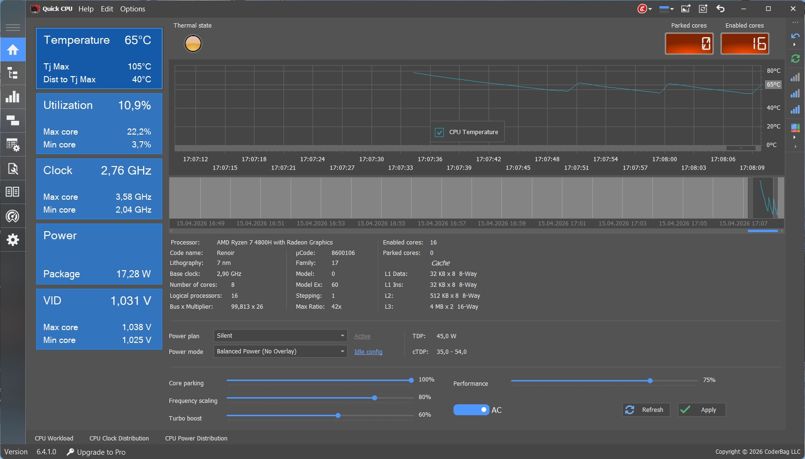This screenshot has height=459, width=805.
Task: Open the bar chart view in the sidebar
Action: click(13, 97)
